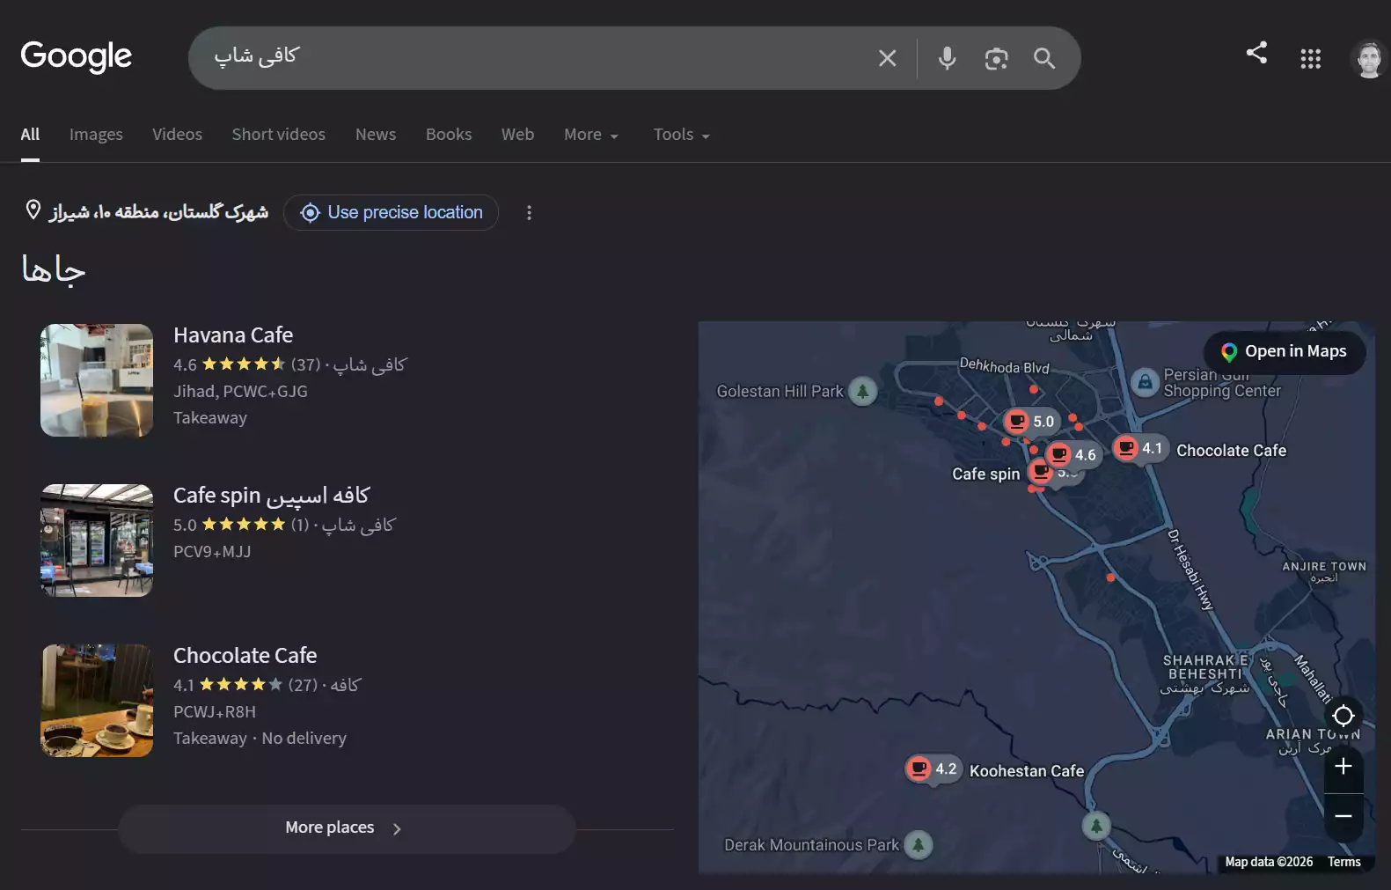Expand the Tools dropdown
Screen dimensions: 1391x890
[681, 135]
